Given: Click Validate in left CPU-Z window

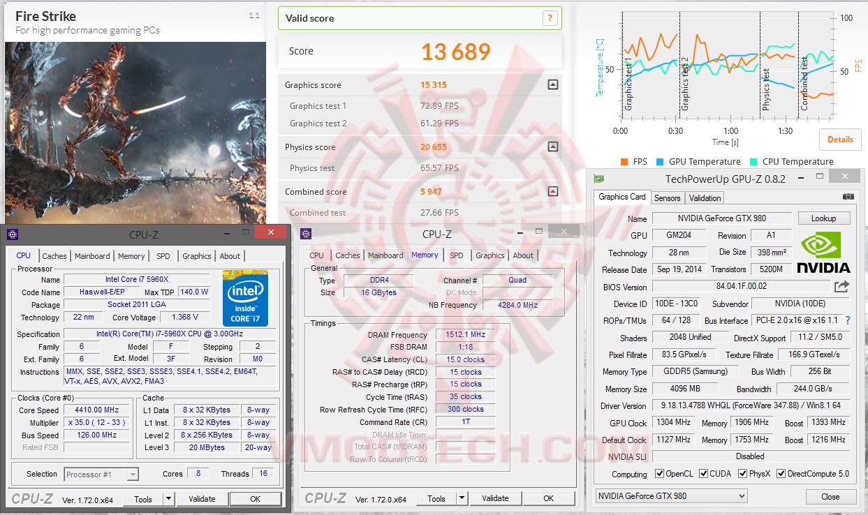Looking at the screenshot, I should click(202, 499).
